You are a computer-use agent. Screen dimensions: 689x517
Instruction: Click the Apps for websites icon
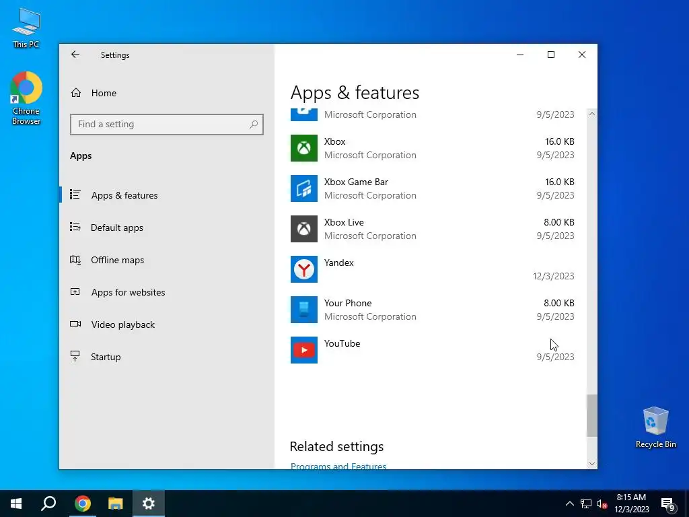[x=75, y=291]
